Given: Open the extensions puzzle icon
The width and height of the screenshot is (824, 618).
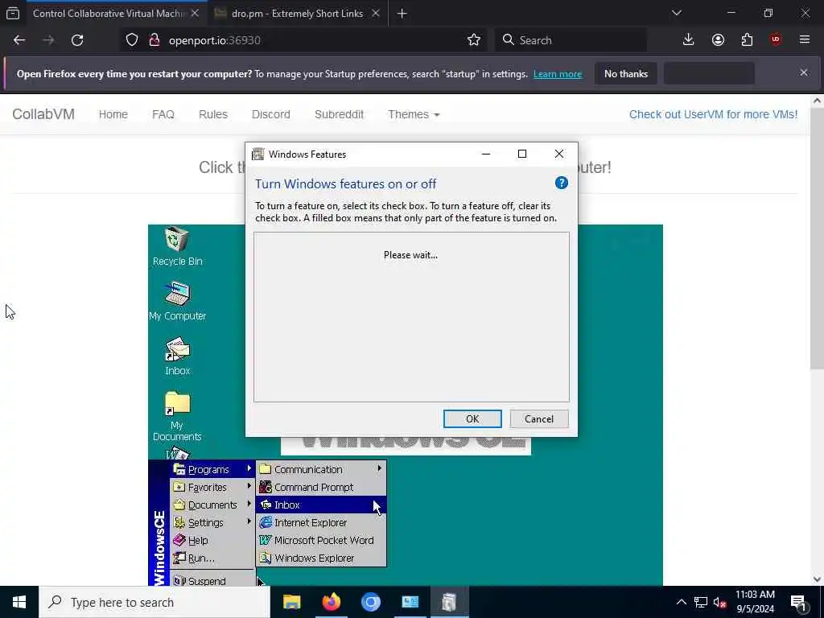Looking at the screenshot, I should pos(747,40).
